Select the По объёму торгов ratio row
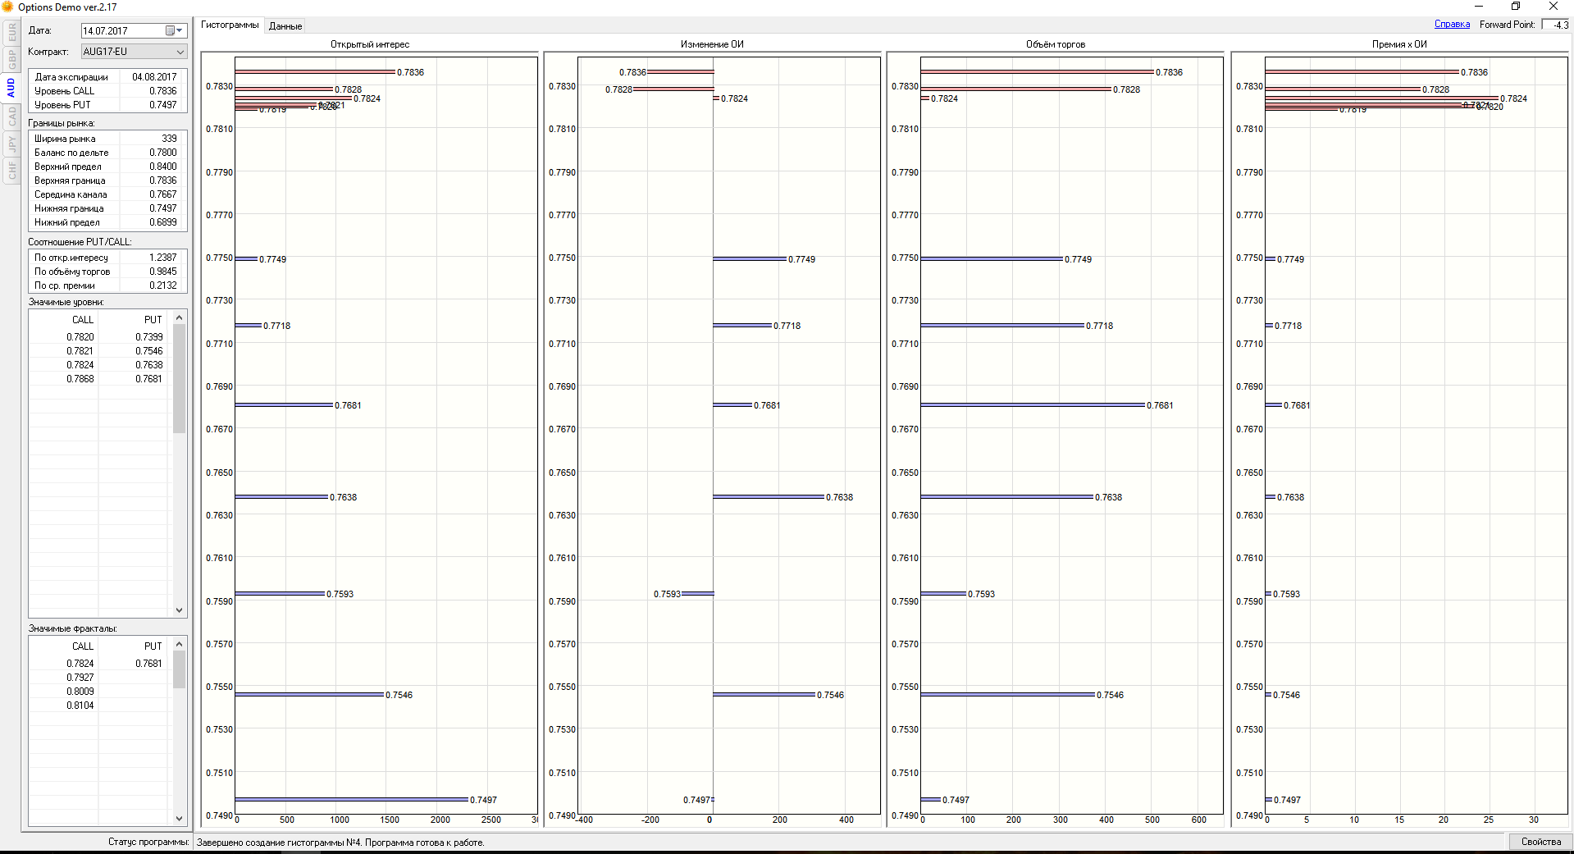Screen dimensions: 1574x854 pyautogui.click(x=107, y=272)
